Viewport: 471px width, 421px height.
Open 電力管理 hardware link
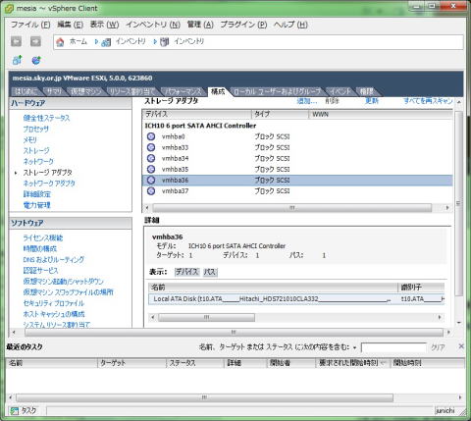[36, 205]
